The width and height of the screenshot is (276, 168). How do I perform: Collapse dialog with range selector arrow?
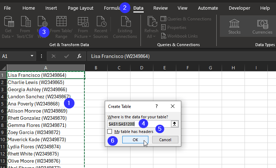174,124
